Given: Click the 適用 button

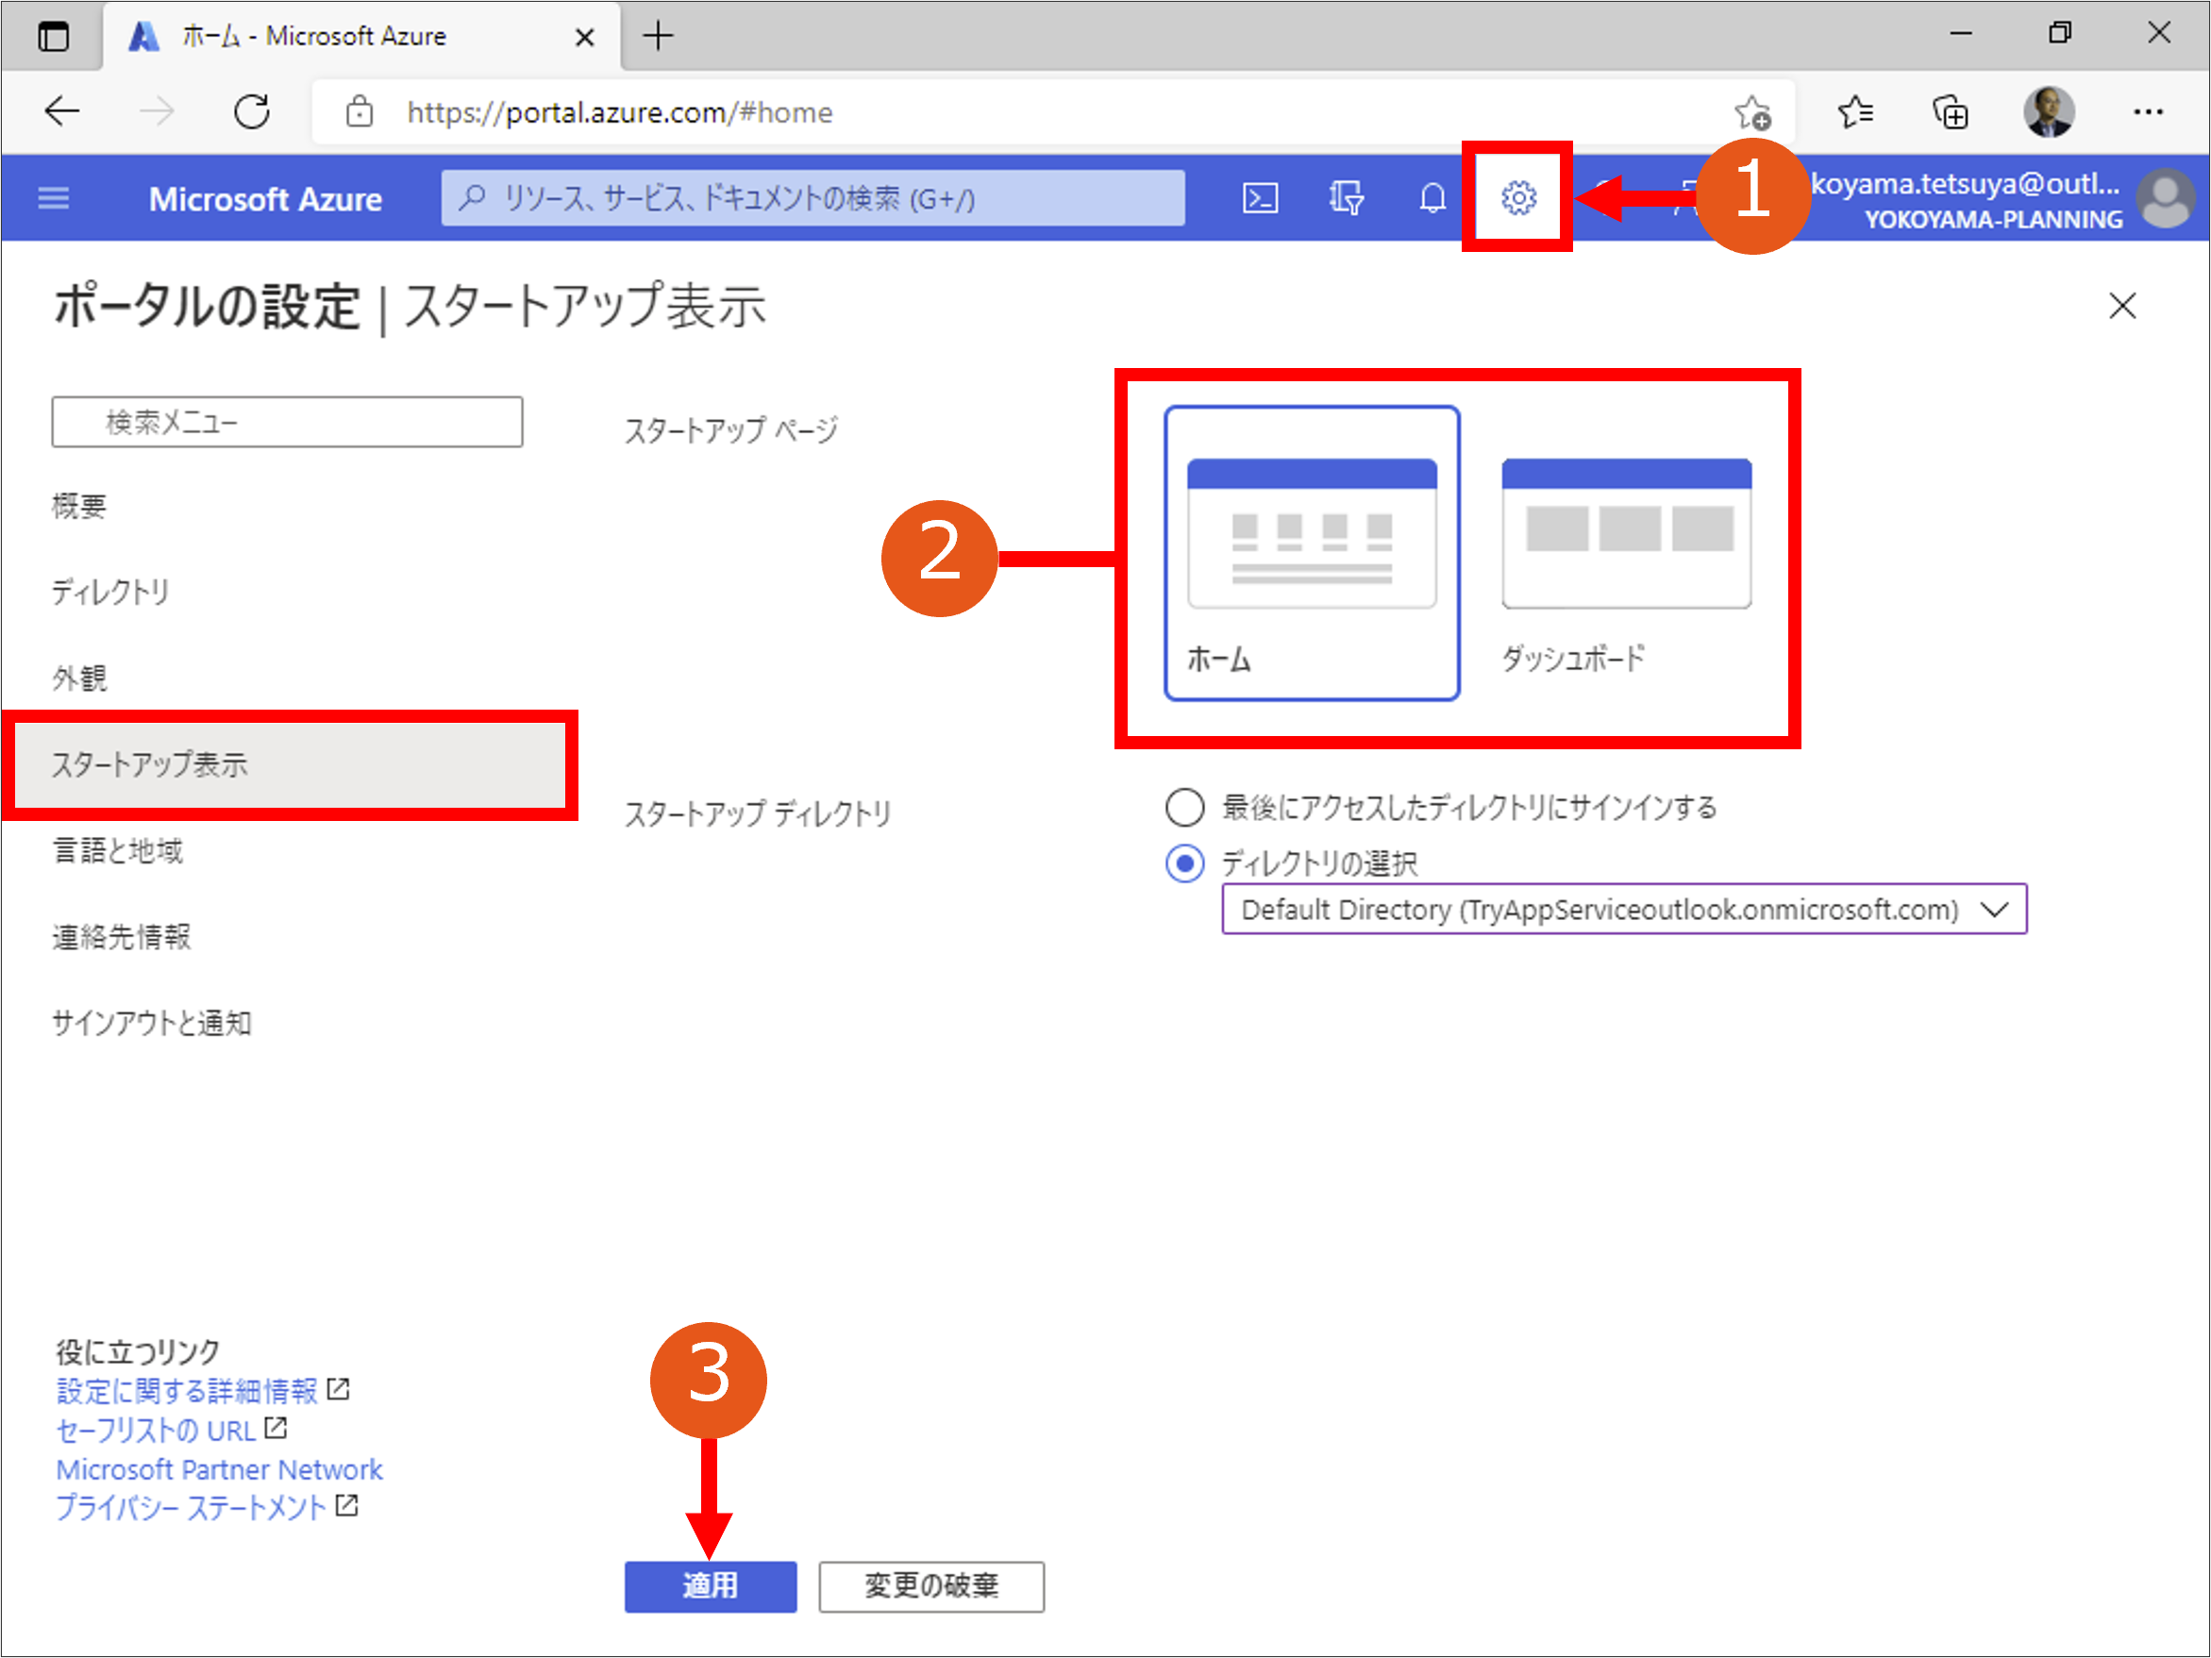Looking at the screenshot, I should pyautogui.click(x=710, y=1585).
